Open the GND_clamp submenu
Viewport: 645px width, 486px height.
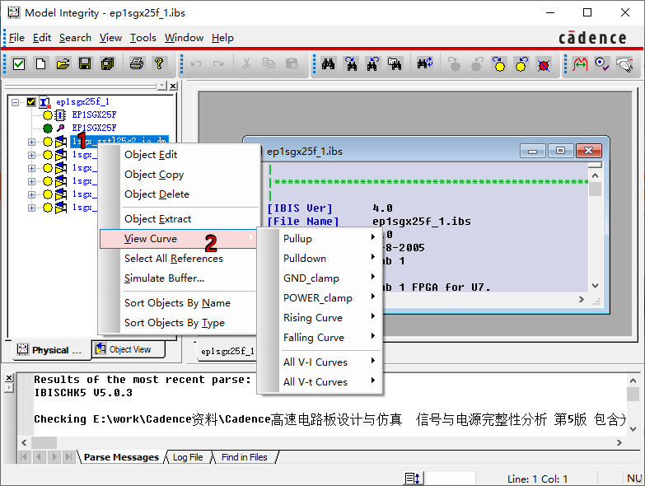coord(320,278)
